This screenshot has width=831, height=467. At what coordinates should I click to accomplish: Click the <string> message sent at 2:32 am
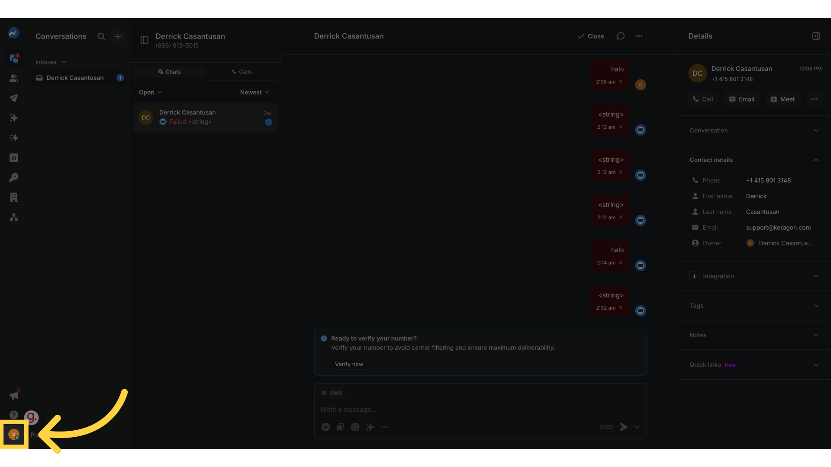(x=610, y=301)
